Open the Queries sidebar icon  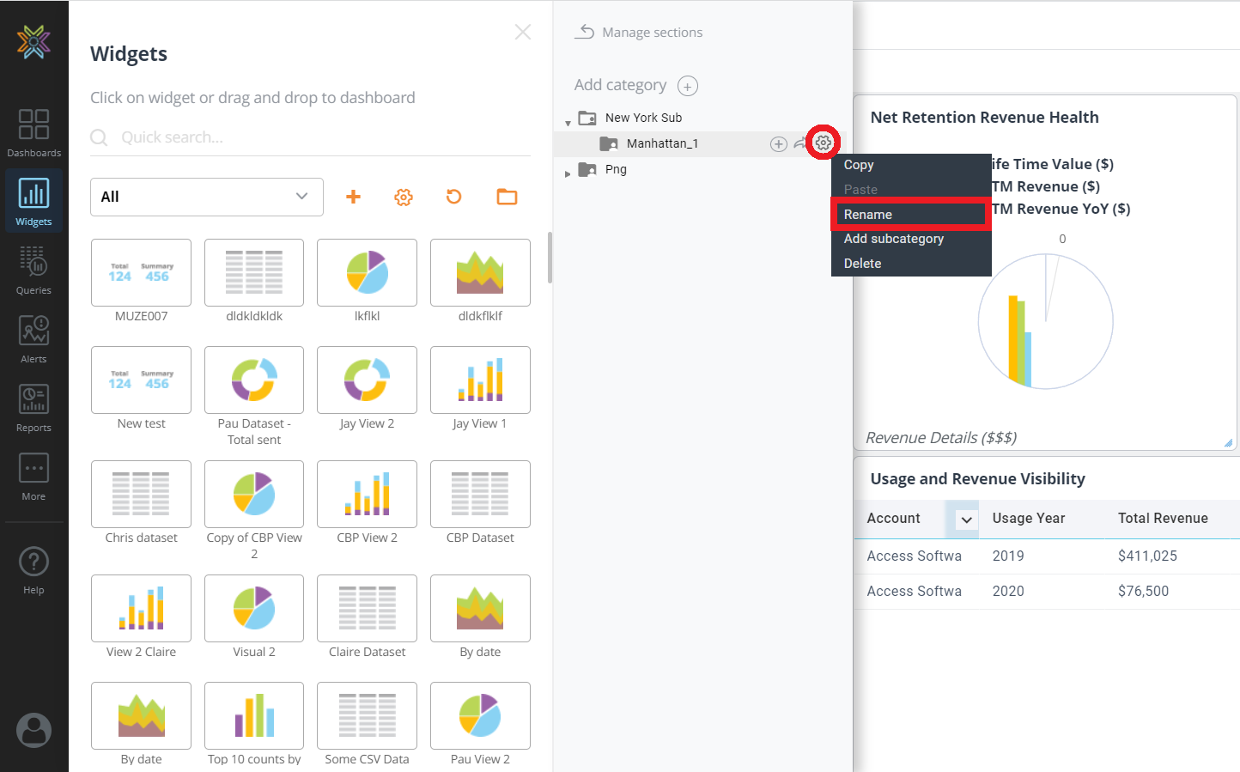coord(33,270)
